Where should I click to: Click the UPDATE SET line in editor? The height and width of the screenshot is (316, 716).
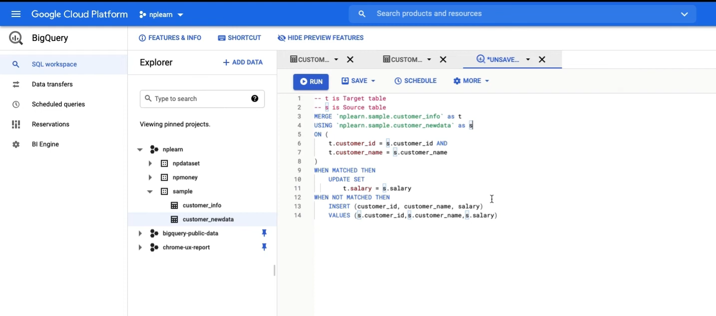(x=347, y=179)
